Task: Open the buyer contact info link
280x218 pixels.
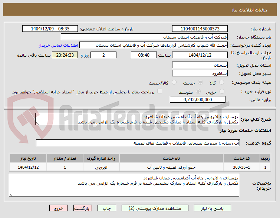Action: coord(58,45)
